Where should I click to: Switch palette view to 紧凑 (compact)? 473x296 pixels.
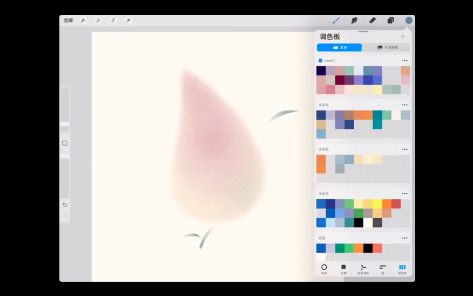339,47
